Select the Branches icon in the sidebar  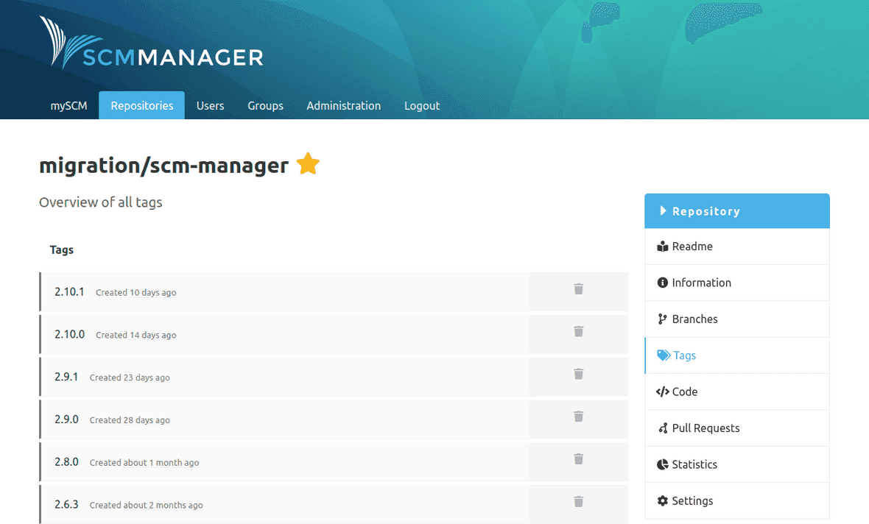click(662, 319)
